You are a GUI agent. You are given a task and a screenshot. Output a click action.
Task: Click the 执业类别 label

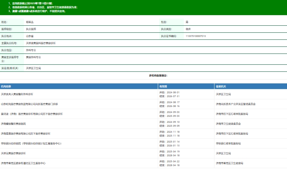167,29
